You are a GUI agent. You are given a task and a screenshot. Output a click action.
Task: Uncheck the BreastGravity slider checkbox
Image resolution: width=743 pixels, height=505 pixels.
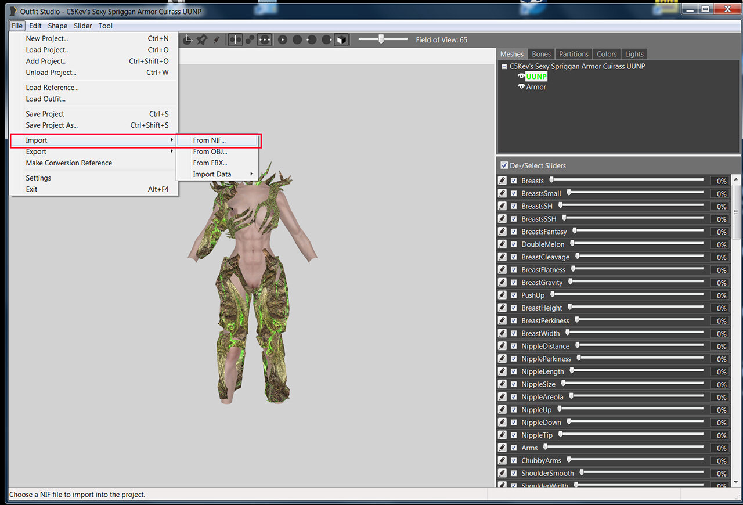[x=514, y=283]
